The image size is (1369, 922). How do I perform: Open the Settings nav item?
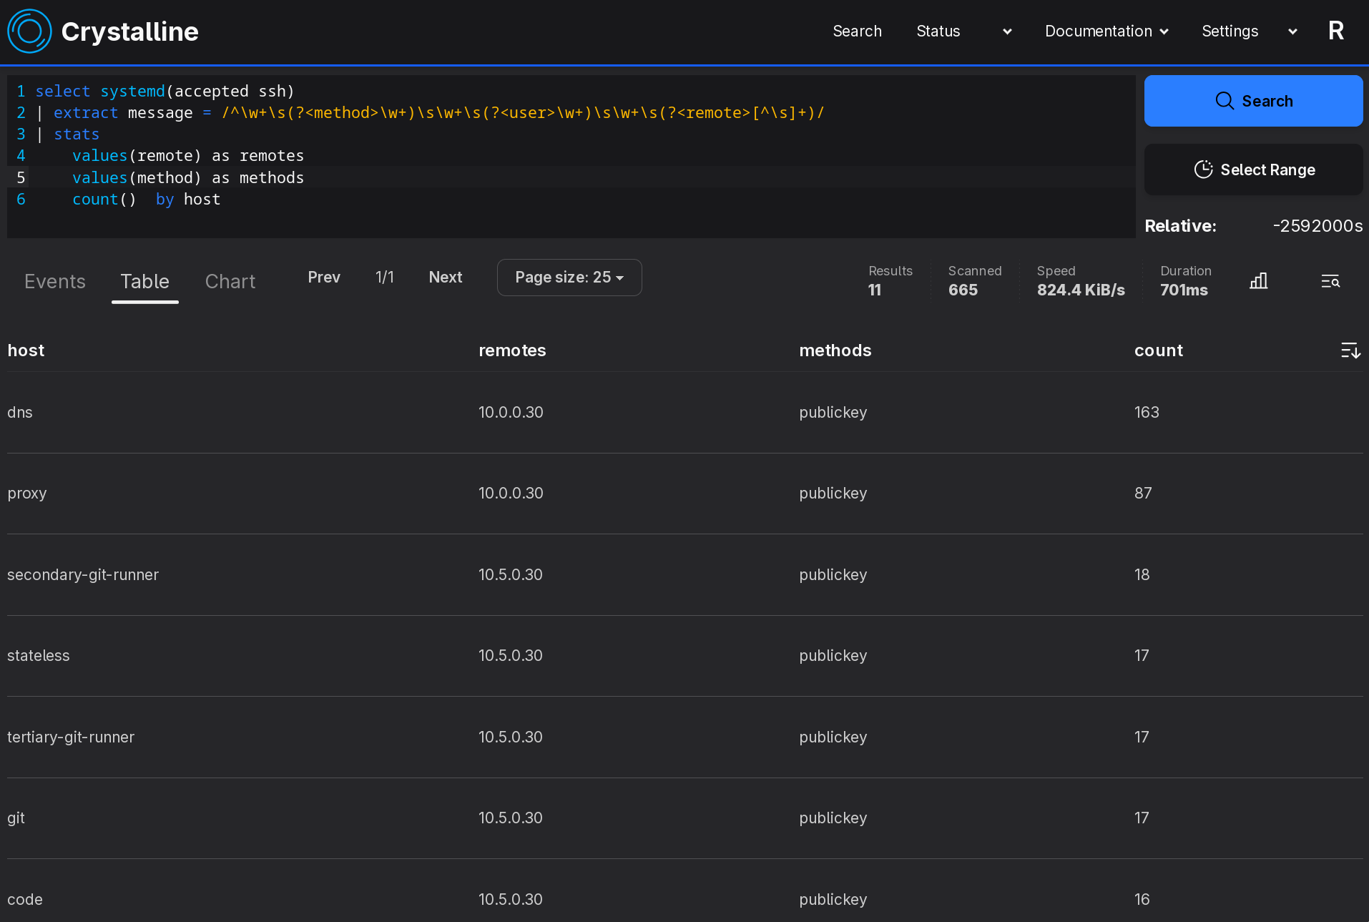(1230, 31)
